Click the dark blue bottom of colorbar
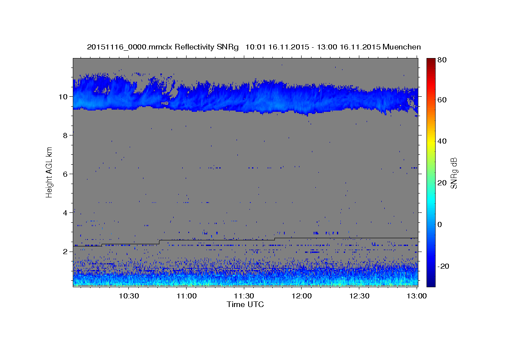517x344 pixels. click(x=431, y=282)
